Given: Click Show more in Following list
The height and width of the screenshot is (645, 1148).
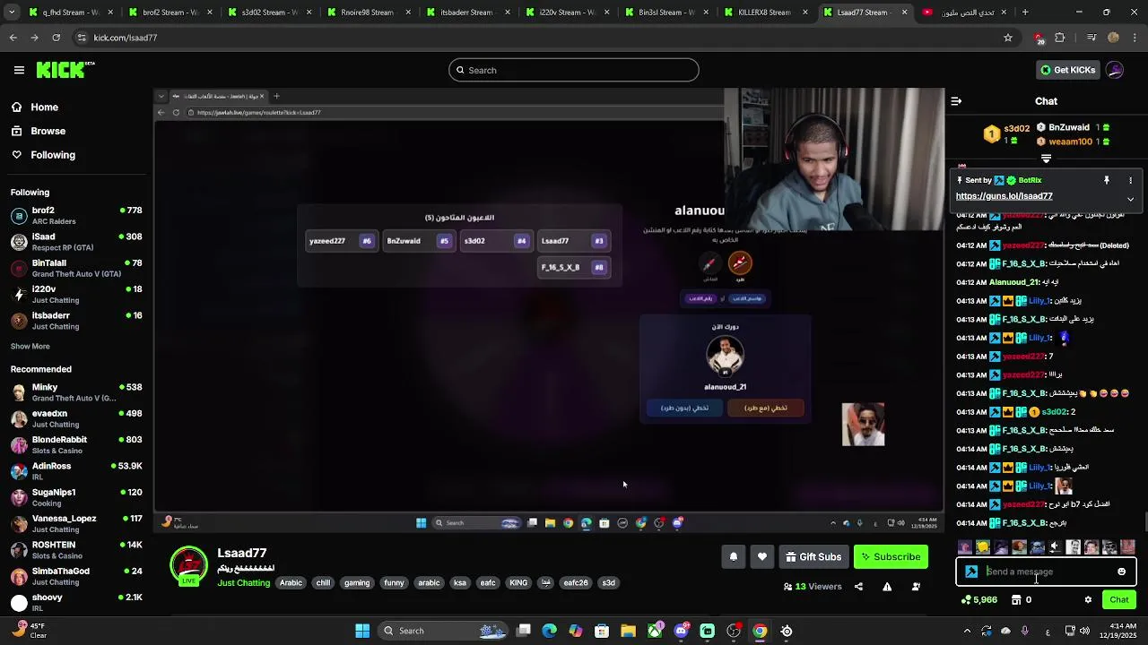Looking at the screenshot, I should pyautogui.click(x=30, y=347).
